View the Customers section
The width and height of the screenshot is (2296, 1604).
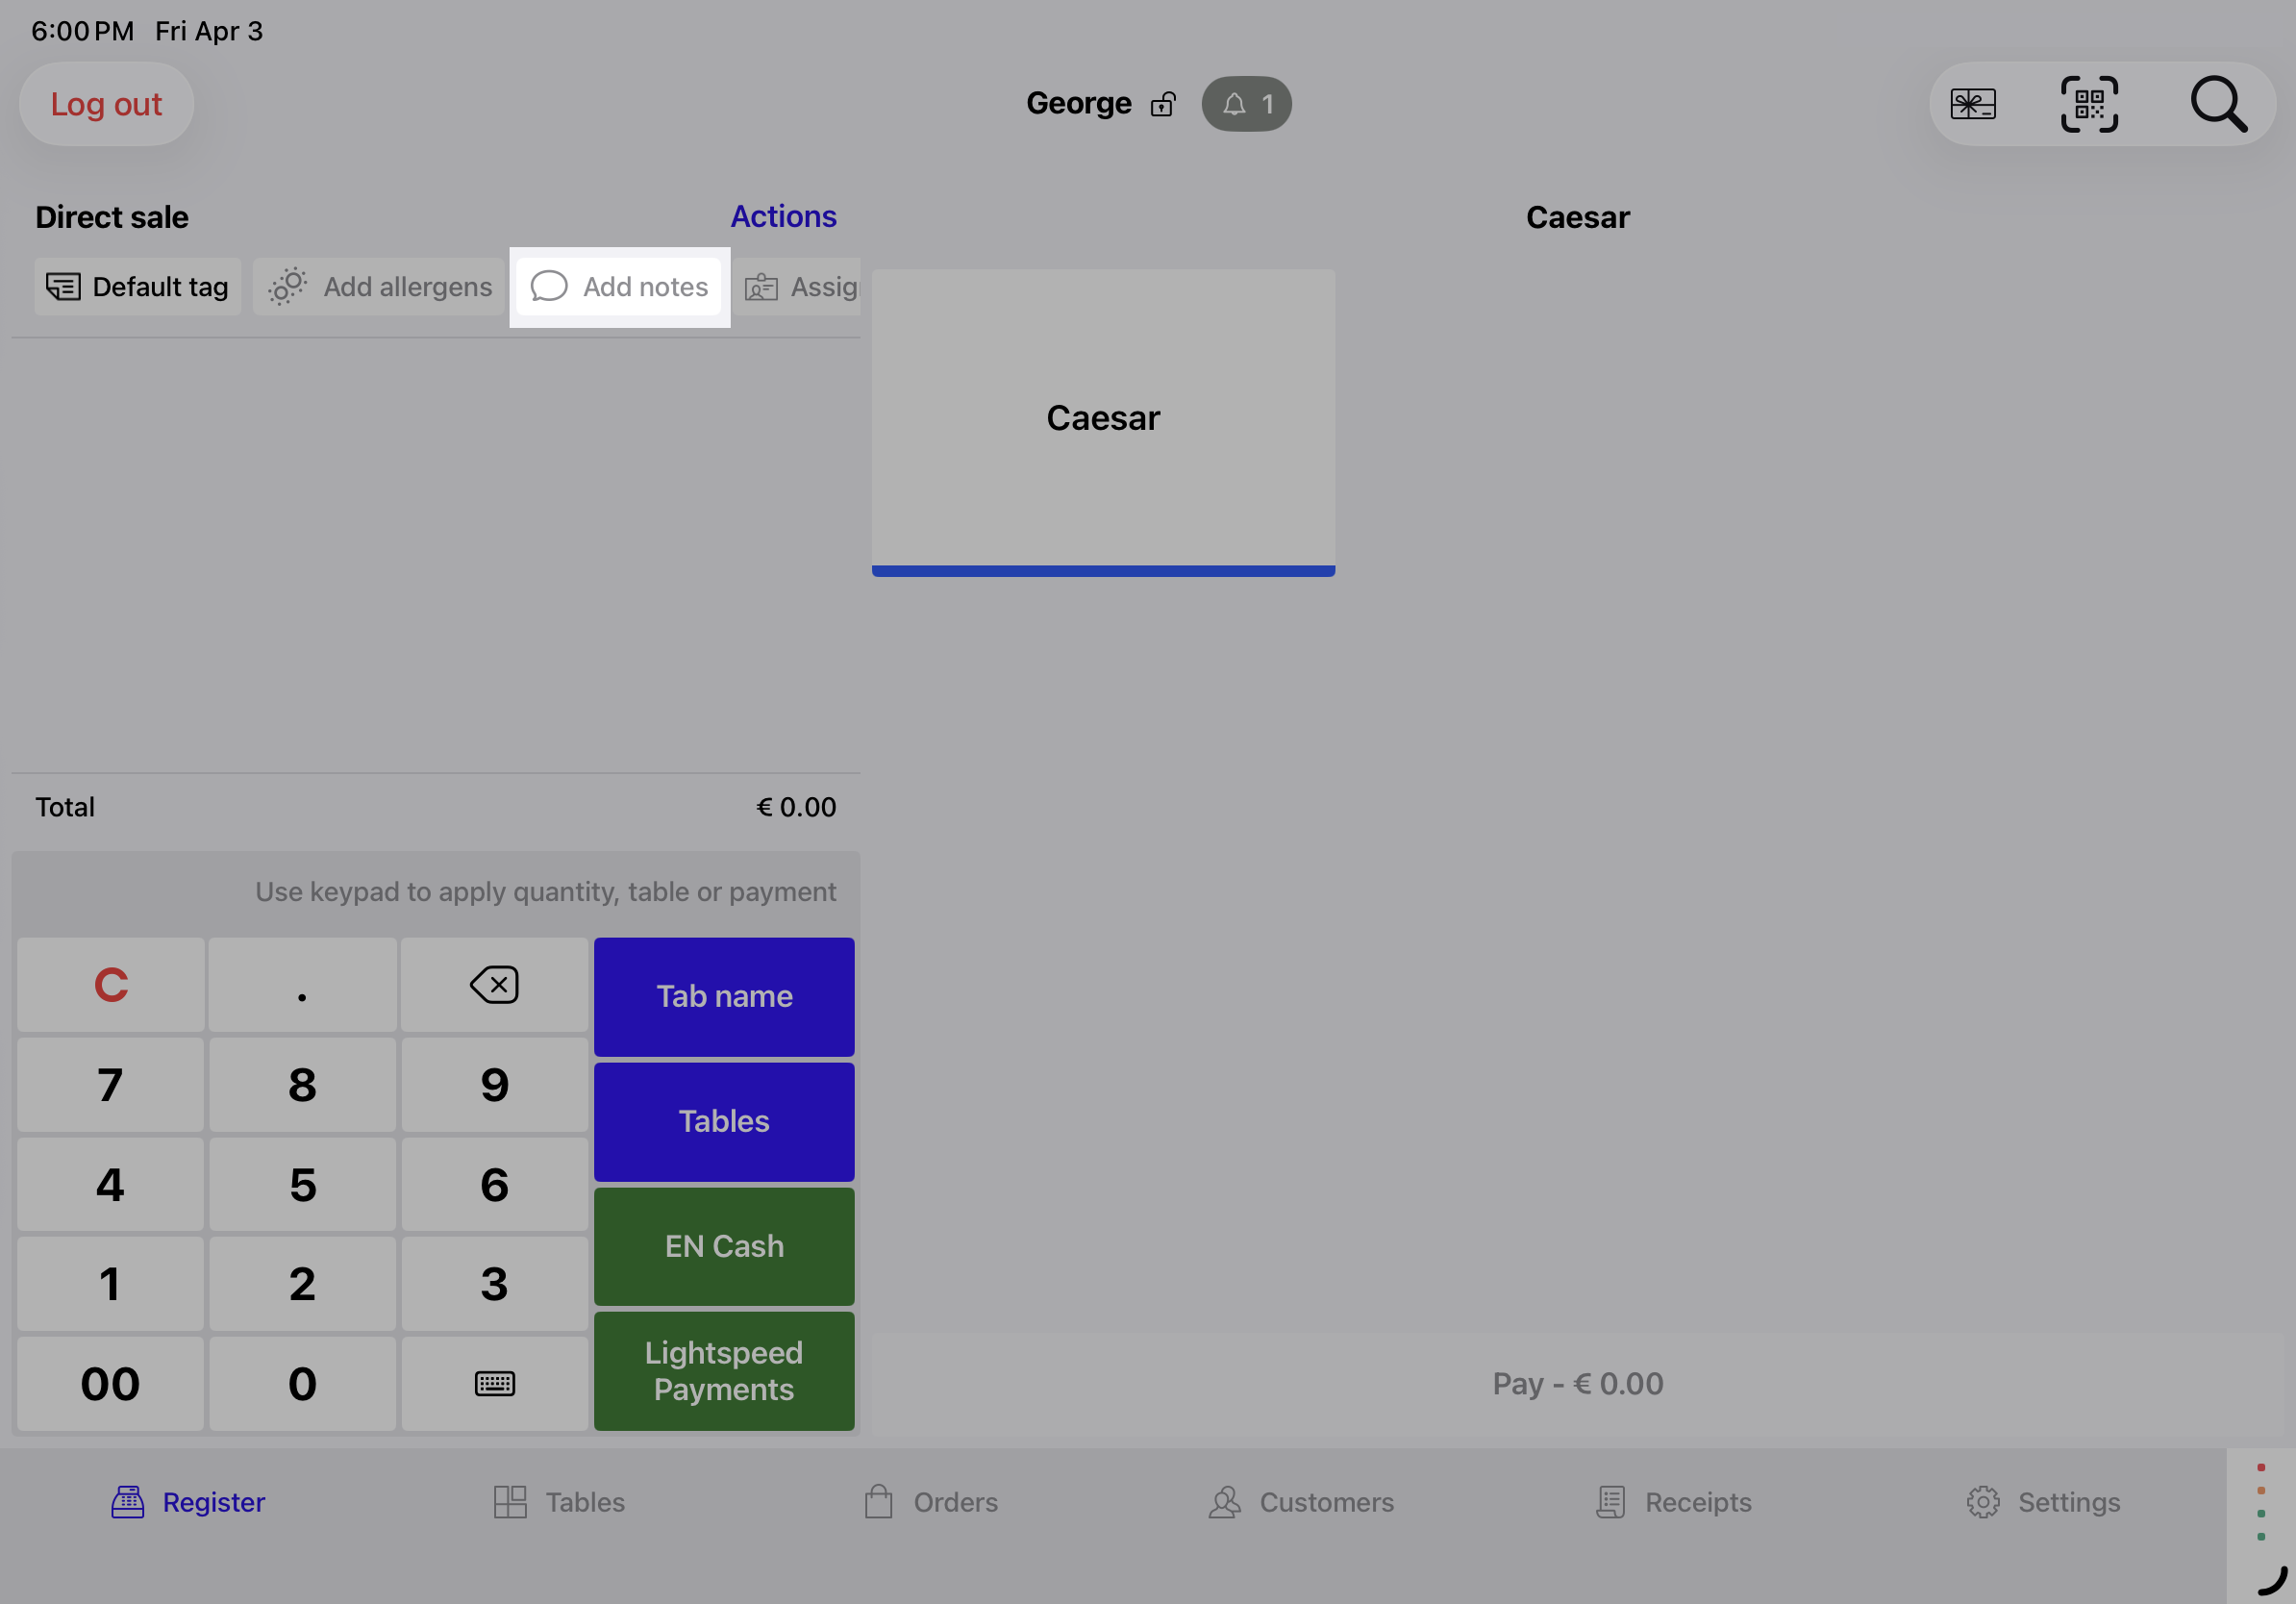(x=1302, y=1501)
